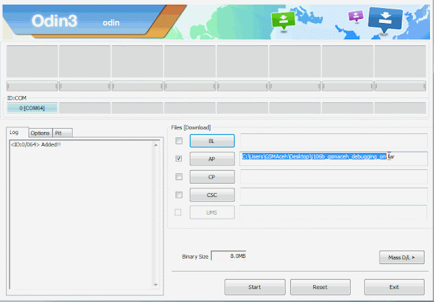Tick the UMS checkbox
The height and width of the screenshot is (302, 434).
[178, 212]
